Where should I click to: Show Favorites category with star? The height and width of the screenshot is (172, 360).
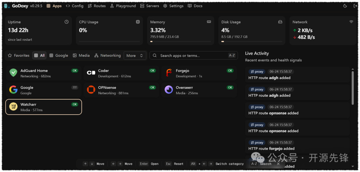click(19, 55)
